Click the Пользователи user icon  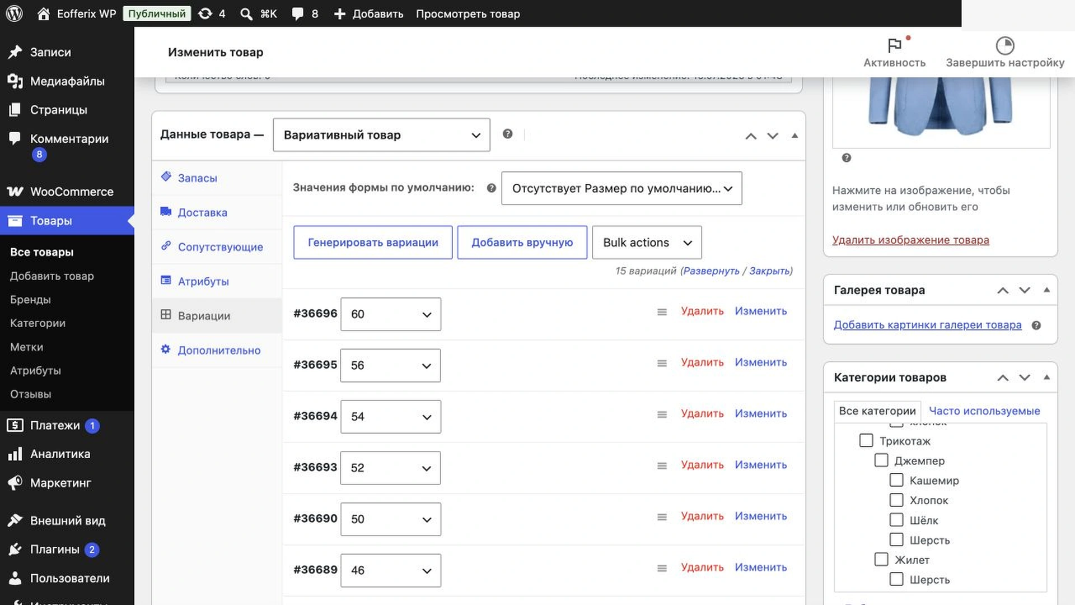(x=15, y=578)
